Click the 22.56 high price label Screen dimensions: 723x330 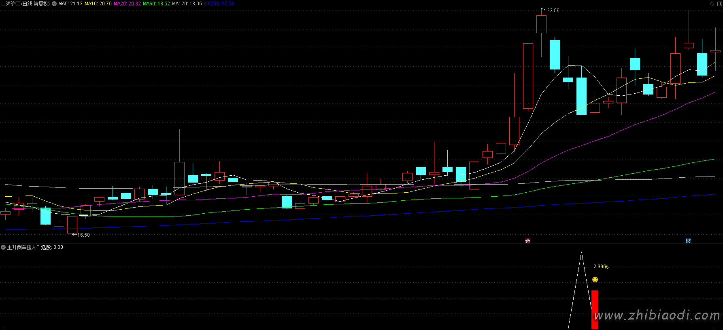pos(553,11)
